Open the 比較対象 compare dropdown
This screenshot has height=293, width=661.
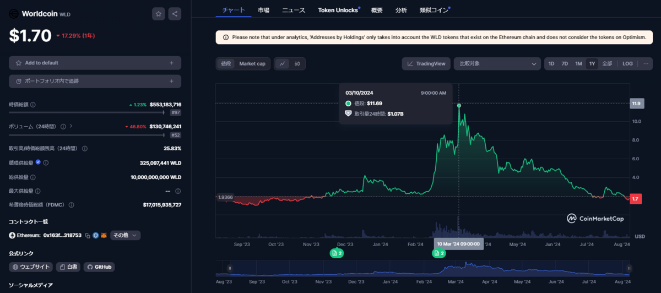pyautogui.click(x=497, y=63)
